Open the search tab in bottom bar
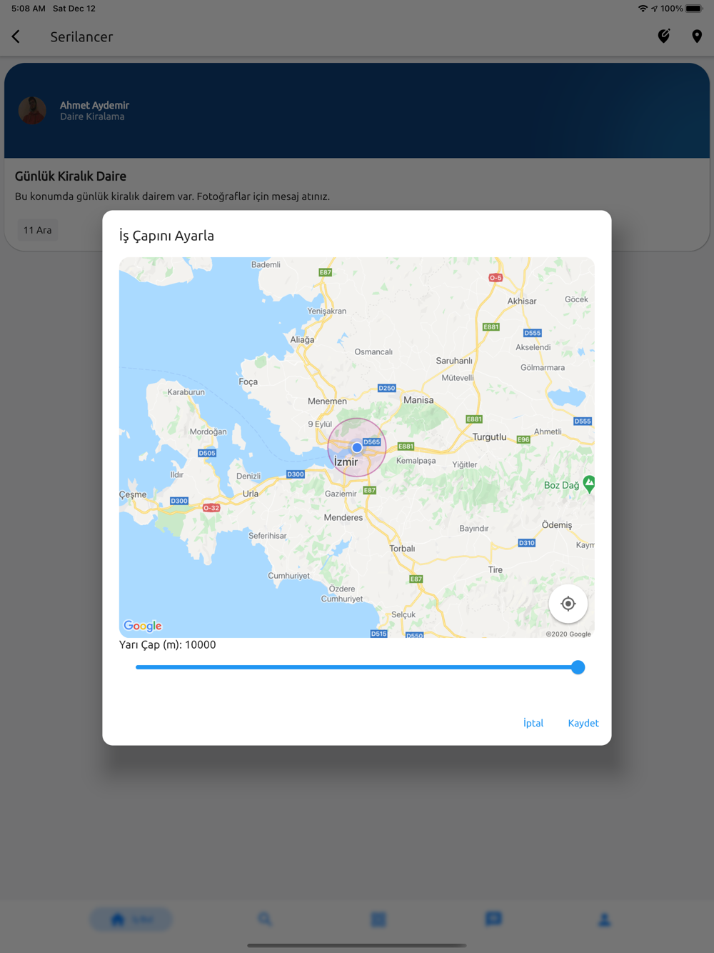The image size is (714, 953). (x=265, y=919)
